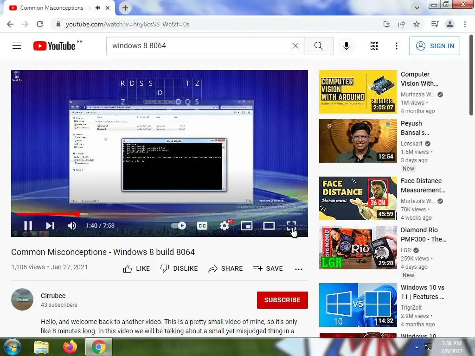This screenshot has height=356, width=475.
Task: Open Computer Vision With Arduino thumbnail
Action: (x=358, y=92)
